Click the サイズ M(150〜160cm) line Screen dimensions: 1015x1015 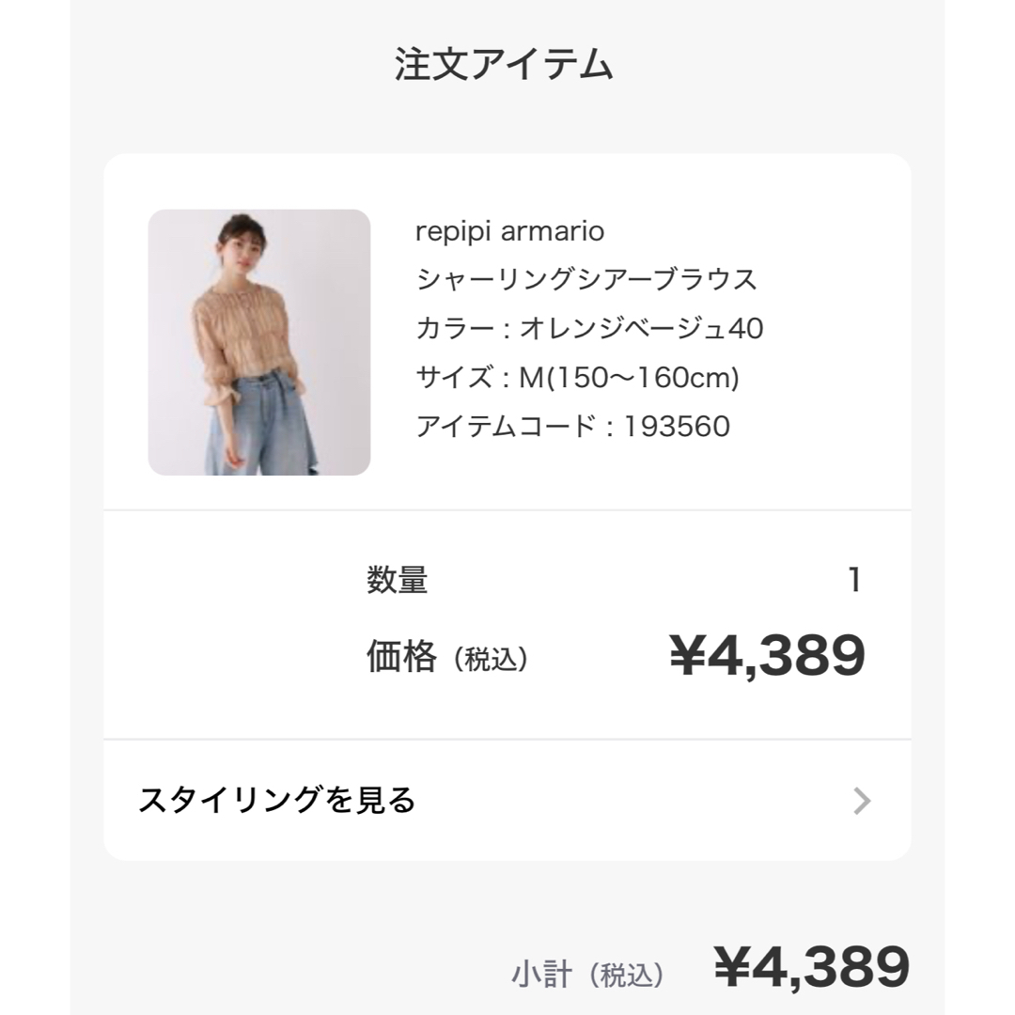coord(577,378)
